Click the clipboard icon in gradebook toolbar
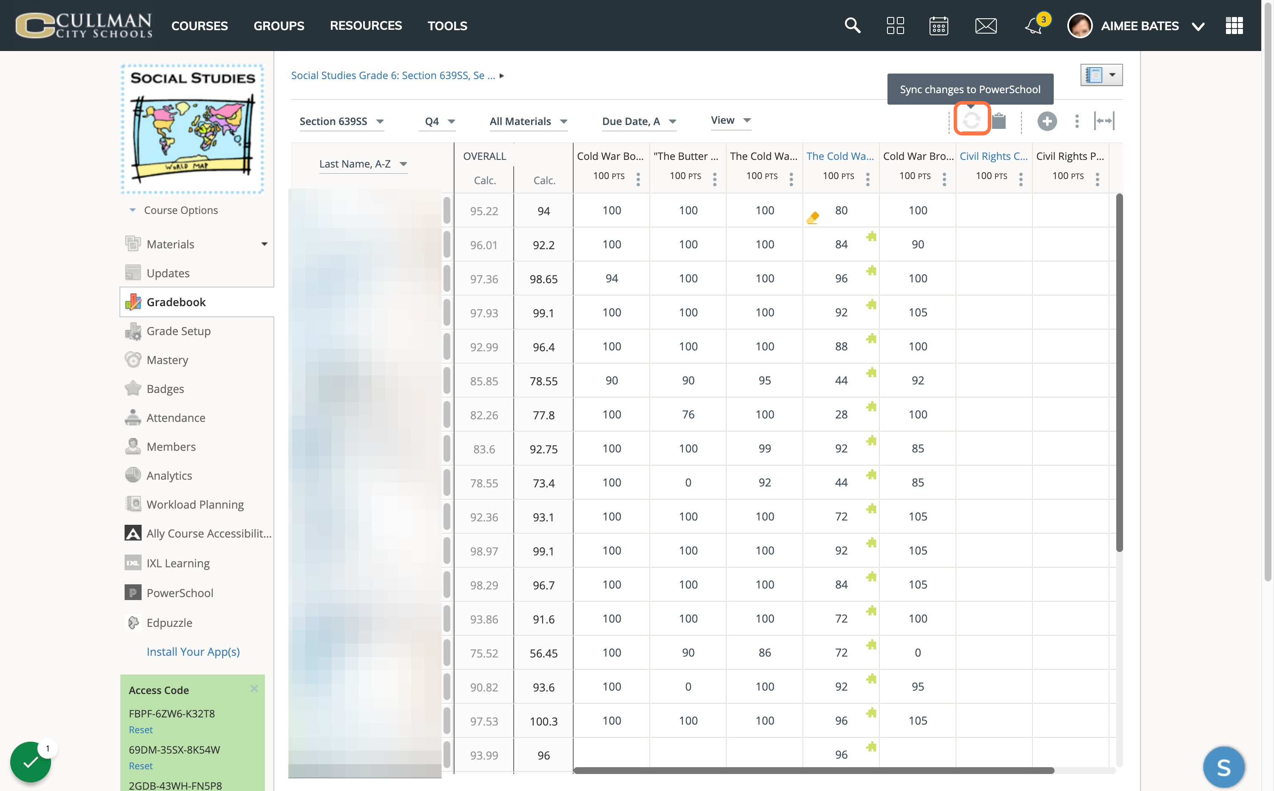1274x791 pixels. point(999,121)
